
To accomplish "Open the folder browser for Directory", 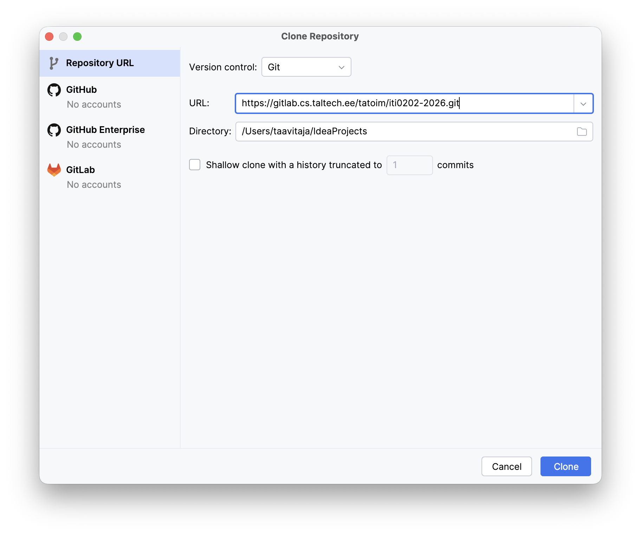I will [x=582, y=131].
